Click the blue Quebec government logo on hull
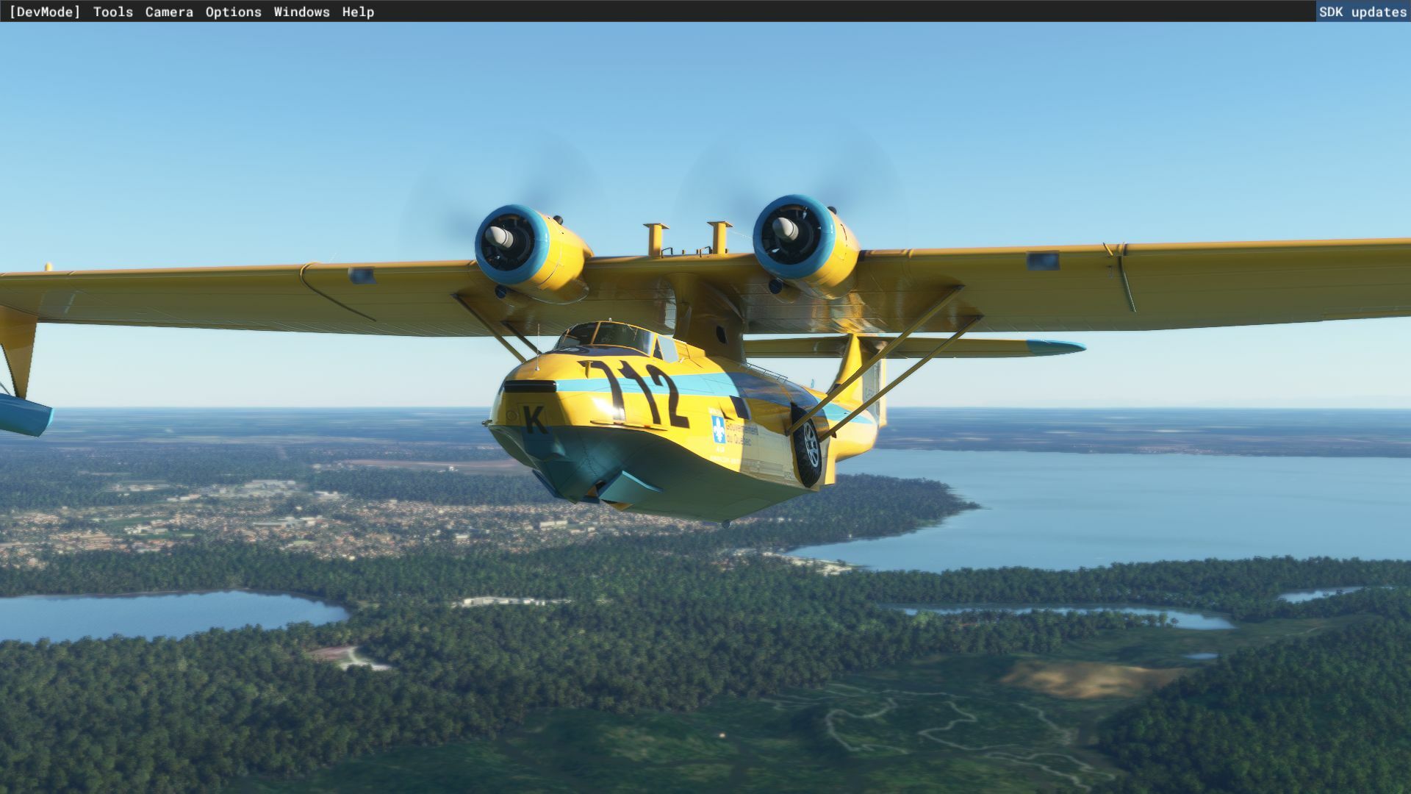 point(718,429)
